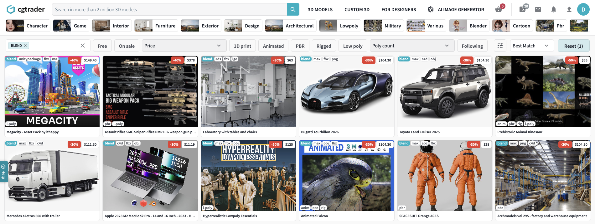Viewport: 595px width, 224px height.
Task: Open Toyota Land Cruiser 2025 title link
Action: (x=419, y=132)
